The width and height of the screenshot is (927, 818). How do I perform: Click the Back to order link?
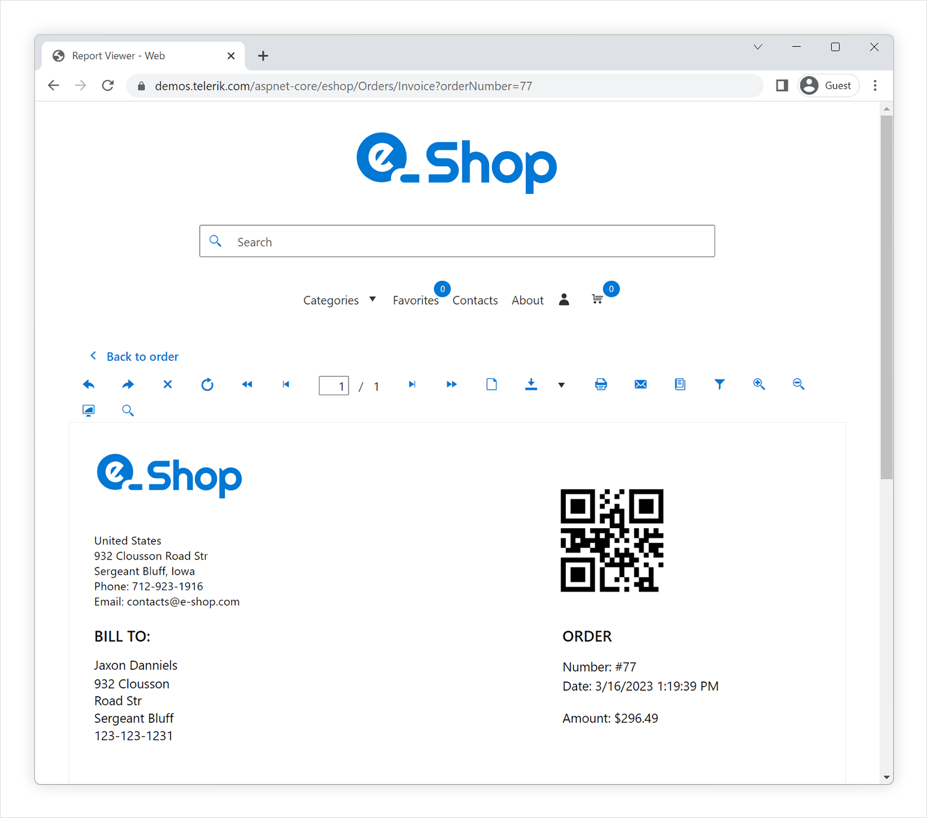[142, 357]
